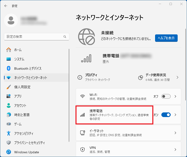Click the プロパティ info circle icon
The image size is (187, 157).
80,77
